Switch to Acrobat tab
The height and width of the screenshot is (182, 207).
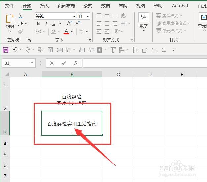180,6
